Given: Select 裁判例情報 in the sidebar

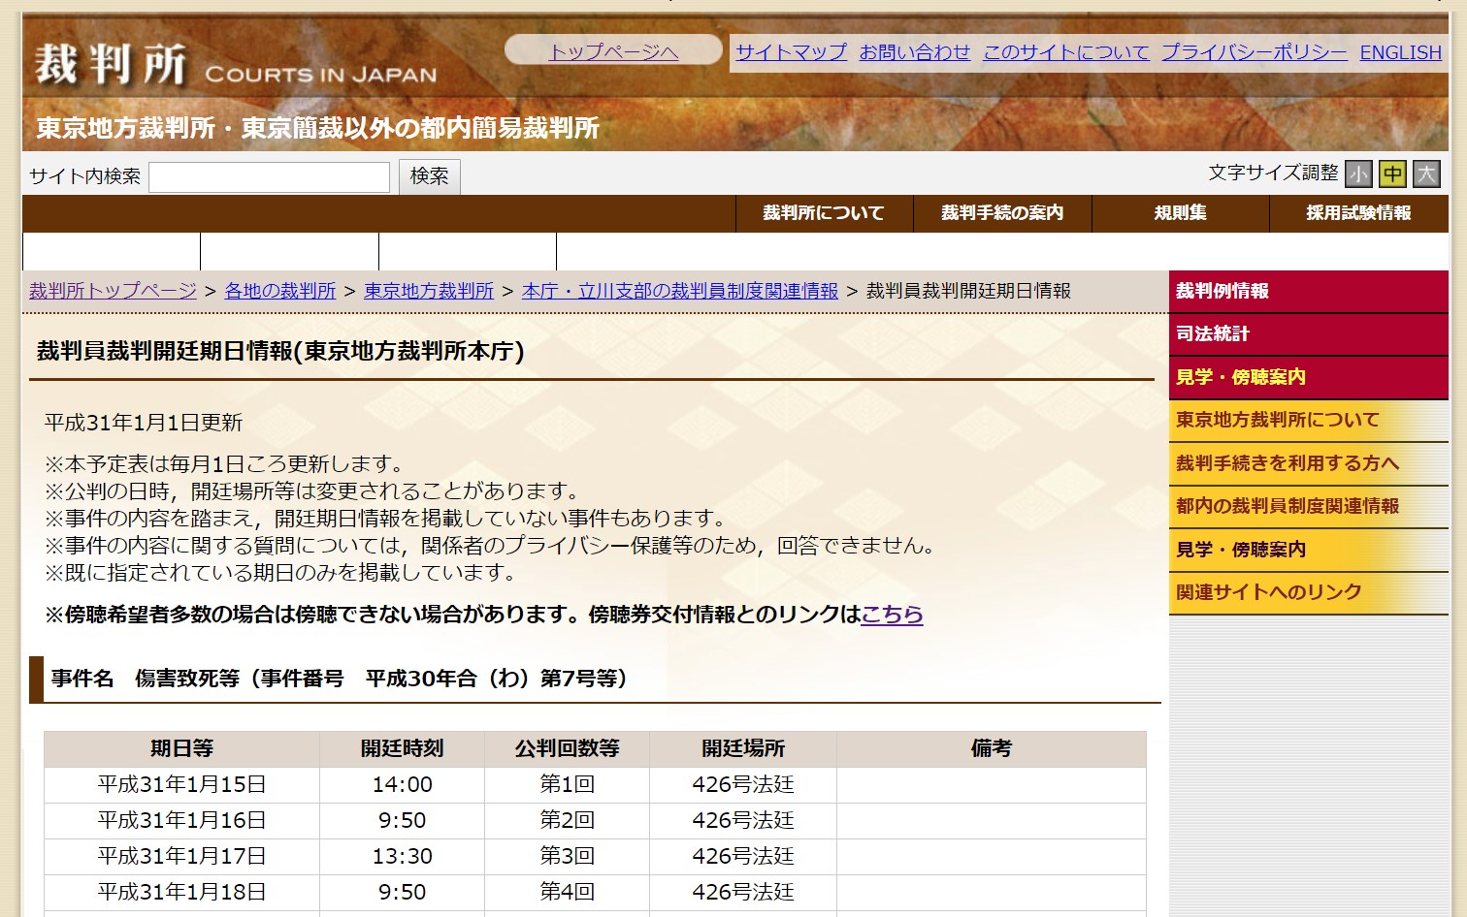Looking at the screenshot, I should (x=1308, y=292).
